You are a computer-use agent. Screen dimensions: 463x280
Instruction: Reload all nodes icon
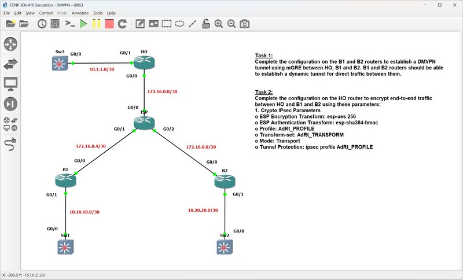point(122,24)
